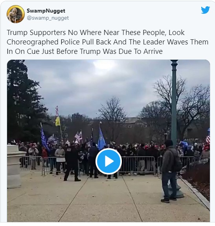
Task: Select the police officer in black uniform
Action: point(72,162)
